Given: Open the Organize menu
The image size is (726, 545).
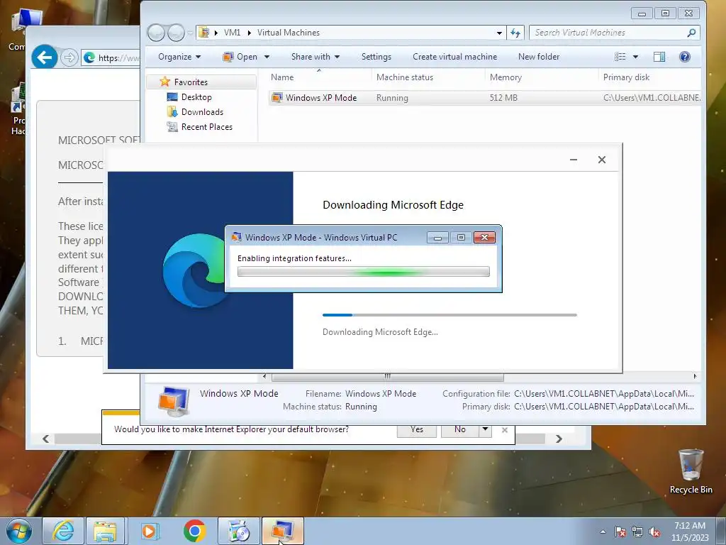Looking at the screenshot, I should (179, 57).
